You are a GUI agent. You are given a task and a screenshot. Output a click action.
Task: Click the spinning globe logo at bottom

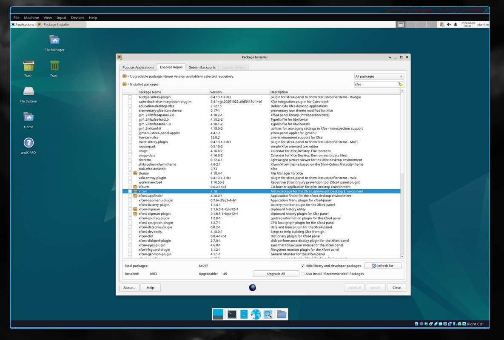pyautogui.click(x=252, y=288)
